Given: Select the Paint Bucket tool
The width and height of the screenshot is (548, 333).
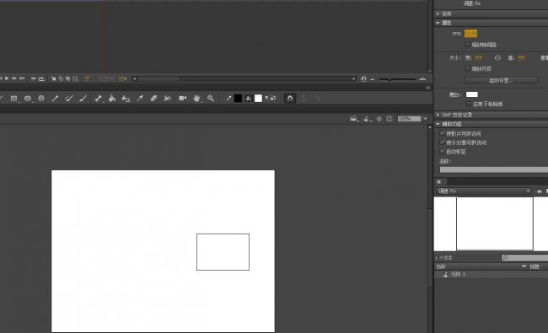Looking at the screenshot, I should pyautogui.click(x=112, y=99).
